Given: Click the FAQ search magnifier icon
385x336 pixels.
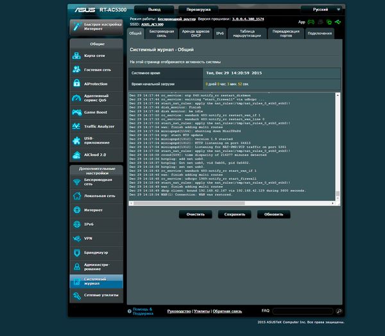Looking at the screenshot, I should tap(339, 311).
